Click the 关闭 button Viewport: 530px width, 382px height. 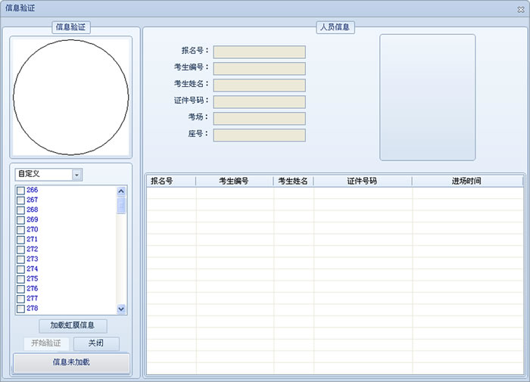tap(96, 343)
